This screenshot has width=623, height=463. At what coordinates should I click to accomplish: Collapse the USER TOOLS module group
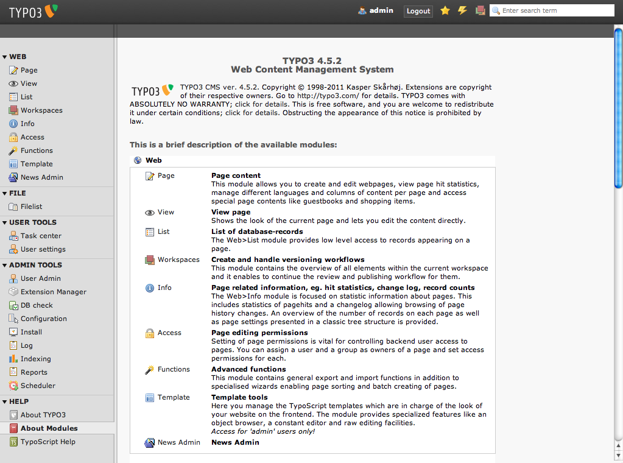click(x=5, y=222)
